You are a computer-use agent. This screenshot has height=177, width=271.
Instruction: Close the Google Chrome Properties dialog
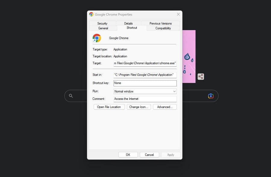[178, 14]
